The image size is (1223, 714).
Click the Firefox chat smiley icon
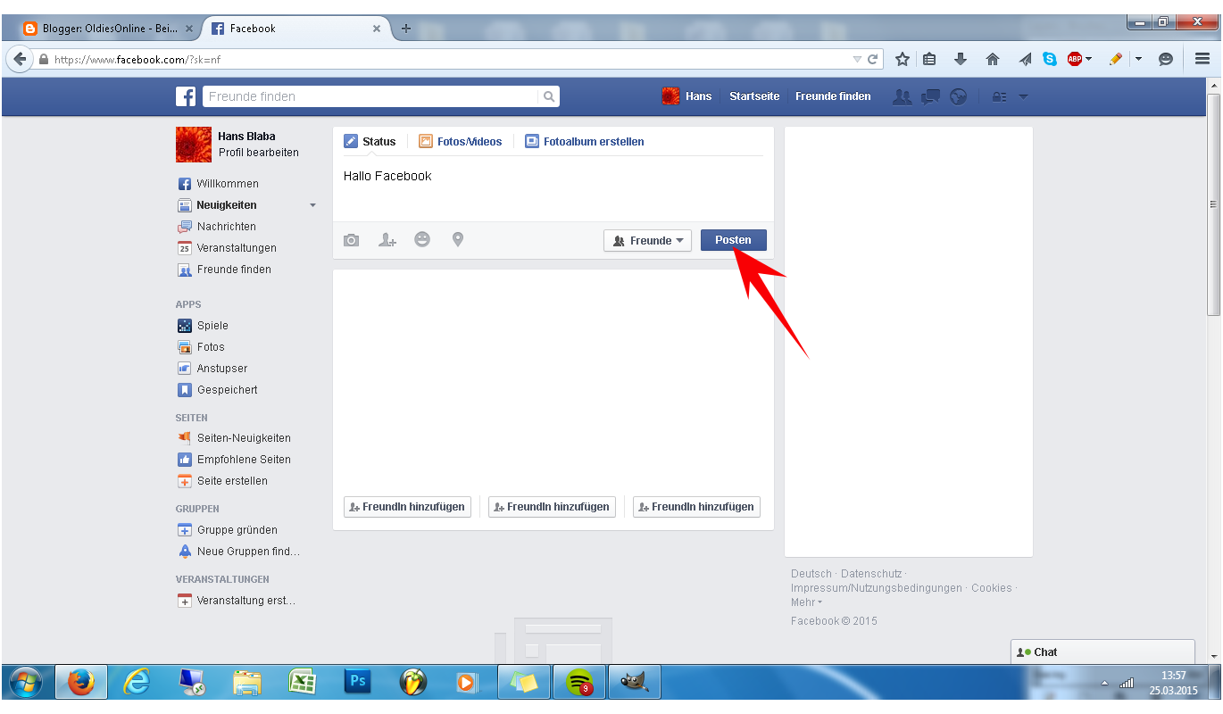(1166, 59)
